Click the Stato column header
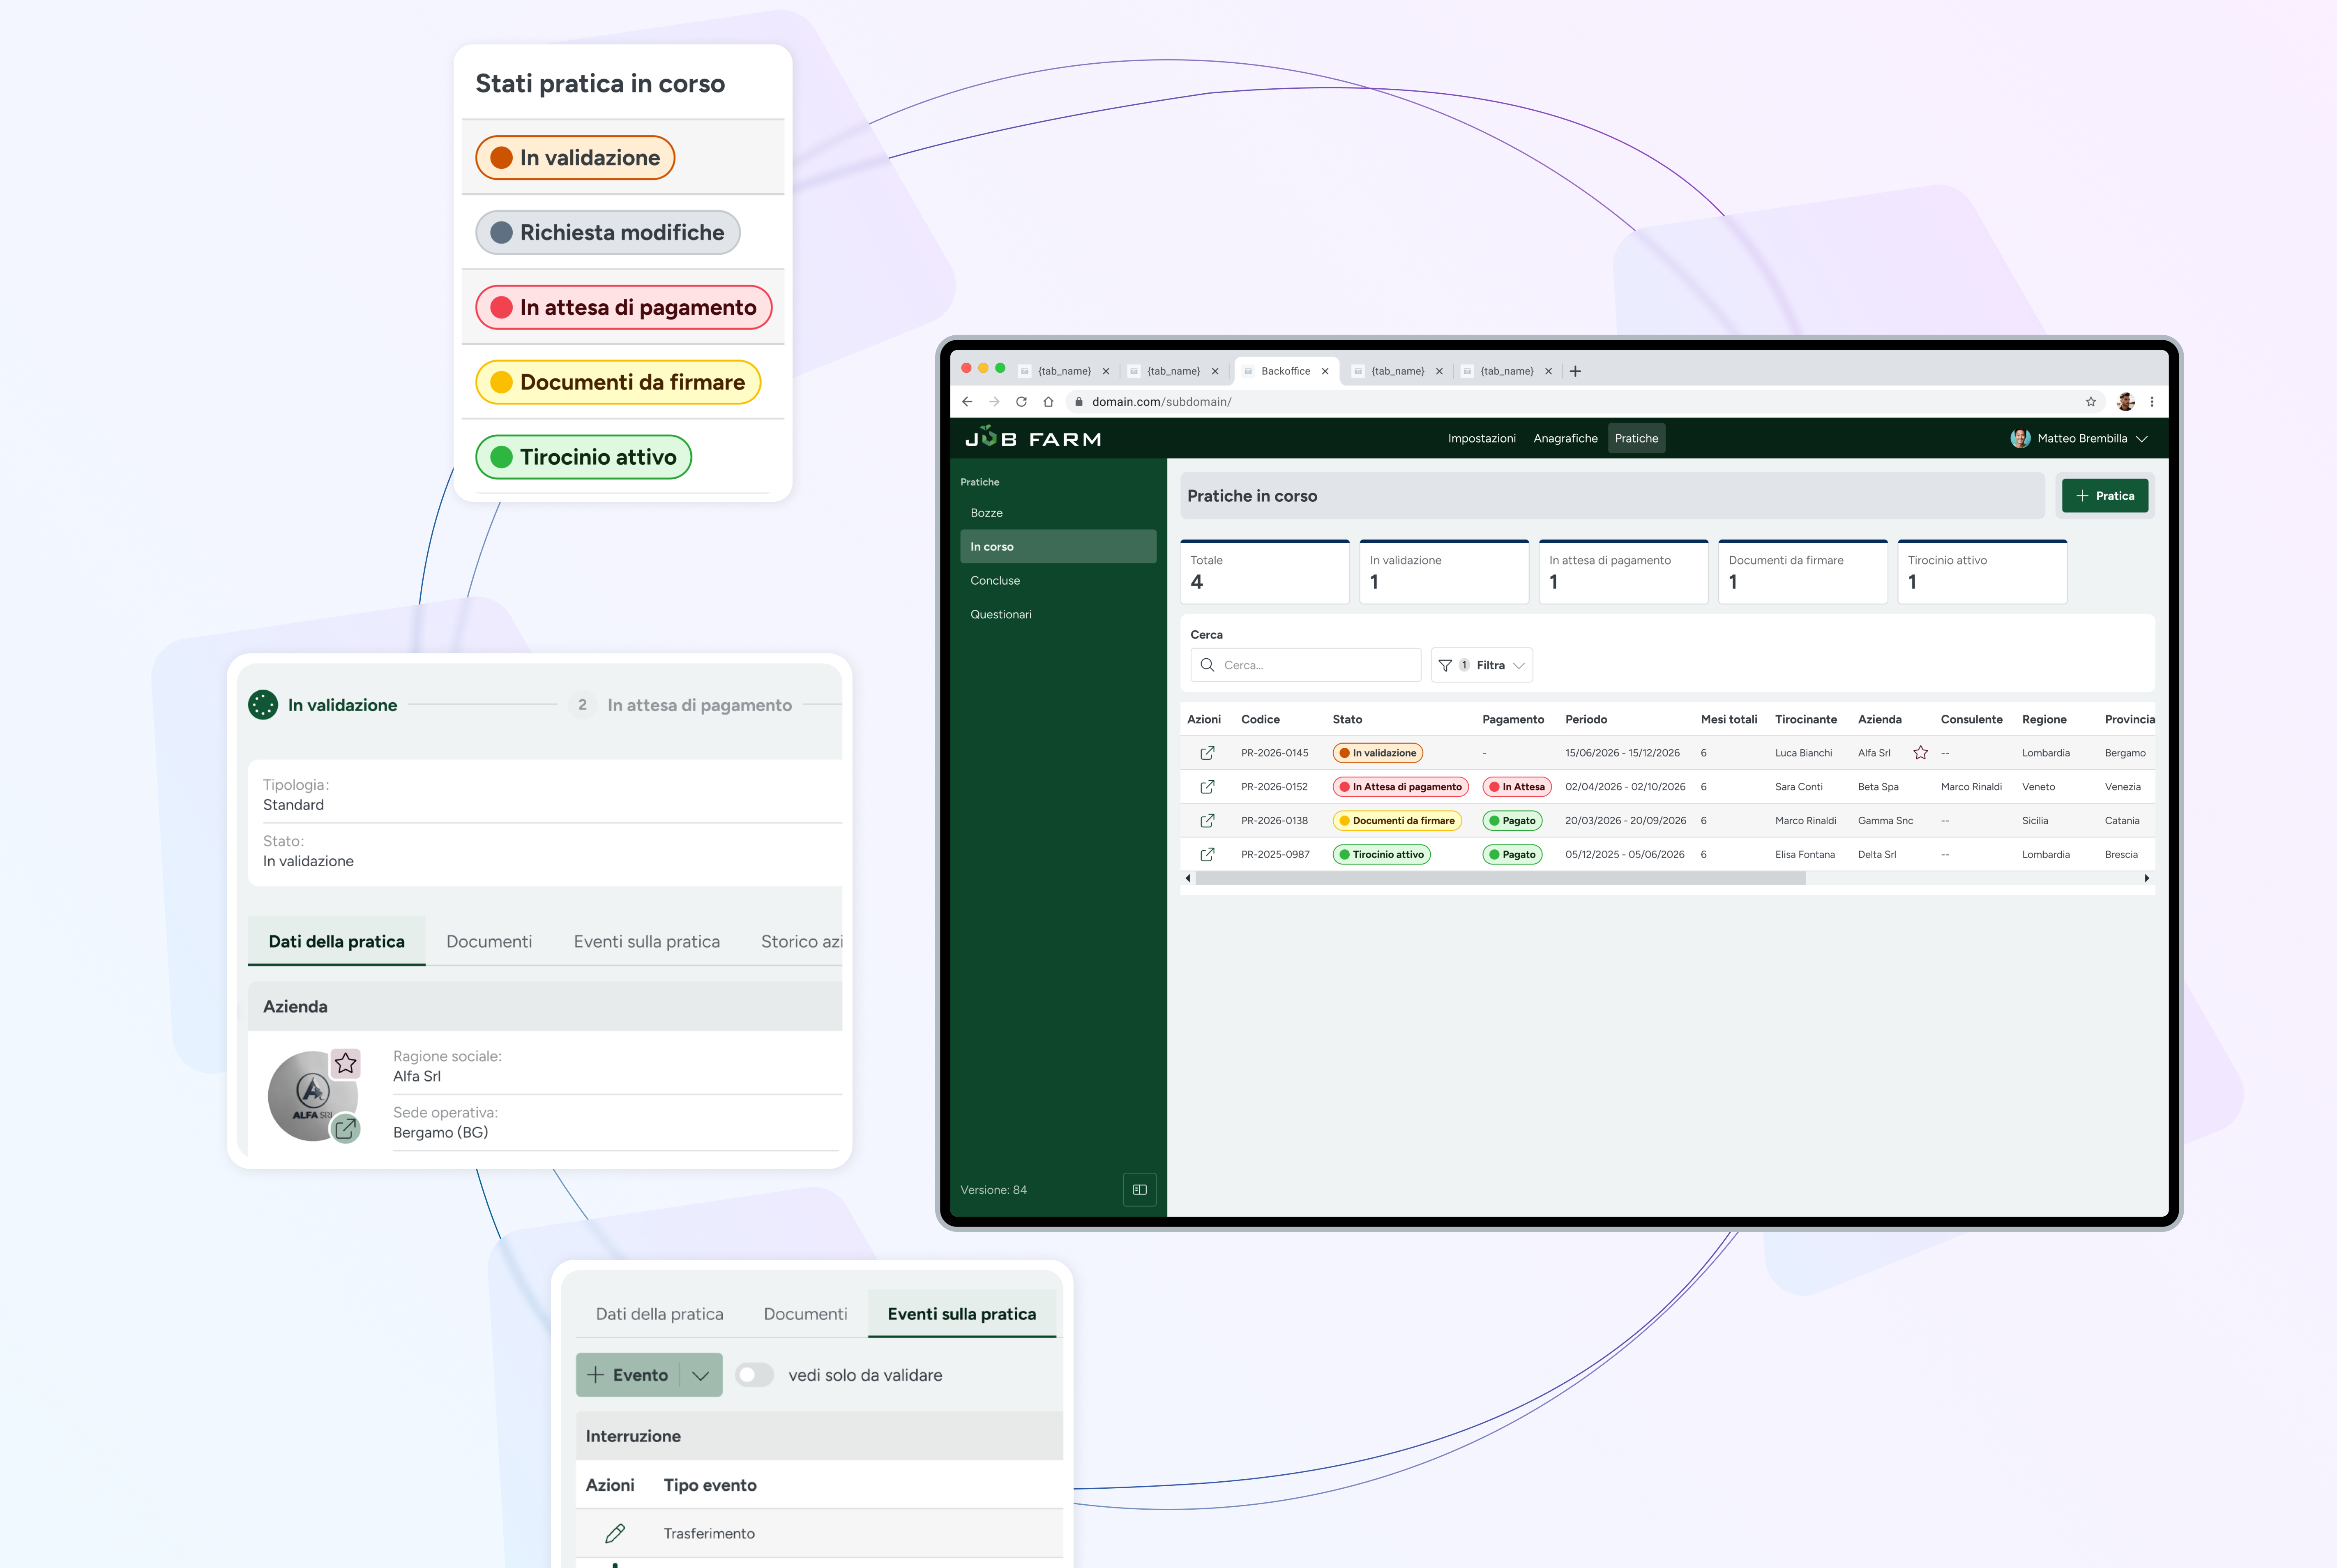Screen dimensions: 2337x1568 (1347, 719)
